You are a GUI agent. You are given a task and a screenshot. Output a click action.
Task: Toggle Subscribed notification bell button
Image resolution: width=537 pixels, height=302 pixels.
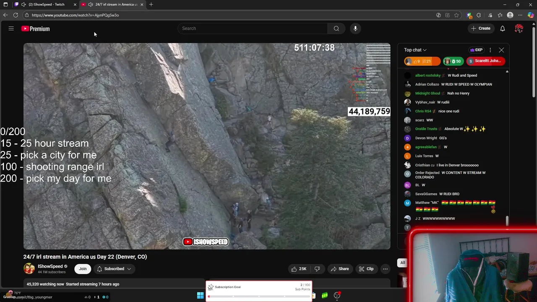click(x=114, y=269)
